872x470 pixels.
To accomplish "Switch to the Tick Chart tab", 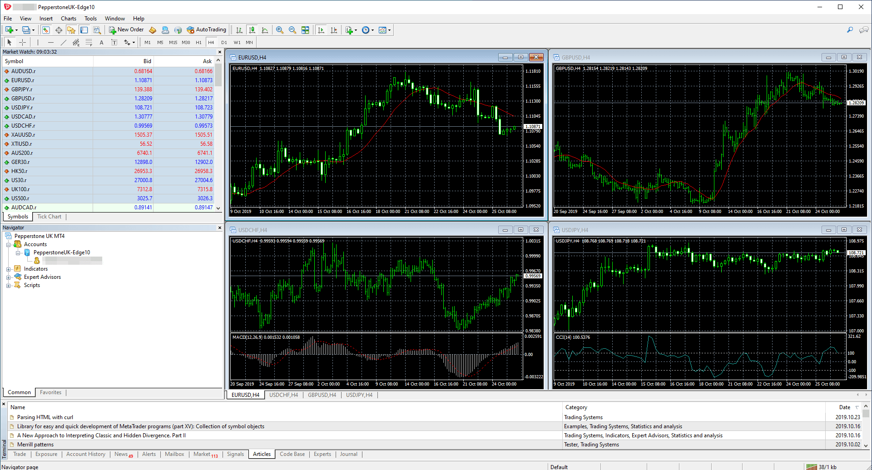I will coord(49,217).
